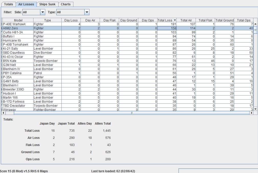Sort by the Total Ground column header
The width and height of the screenshot is (258, 173).
225,20
